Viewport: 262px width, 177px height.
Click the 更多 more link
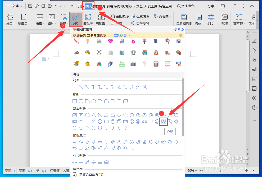click(x=179, y=30)
